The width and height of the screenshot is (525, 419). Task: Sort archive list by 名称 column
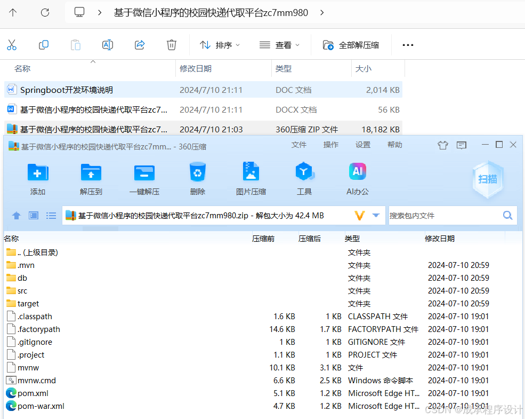(x=11, y=239)
